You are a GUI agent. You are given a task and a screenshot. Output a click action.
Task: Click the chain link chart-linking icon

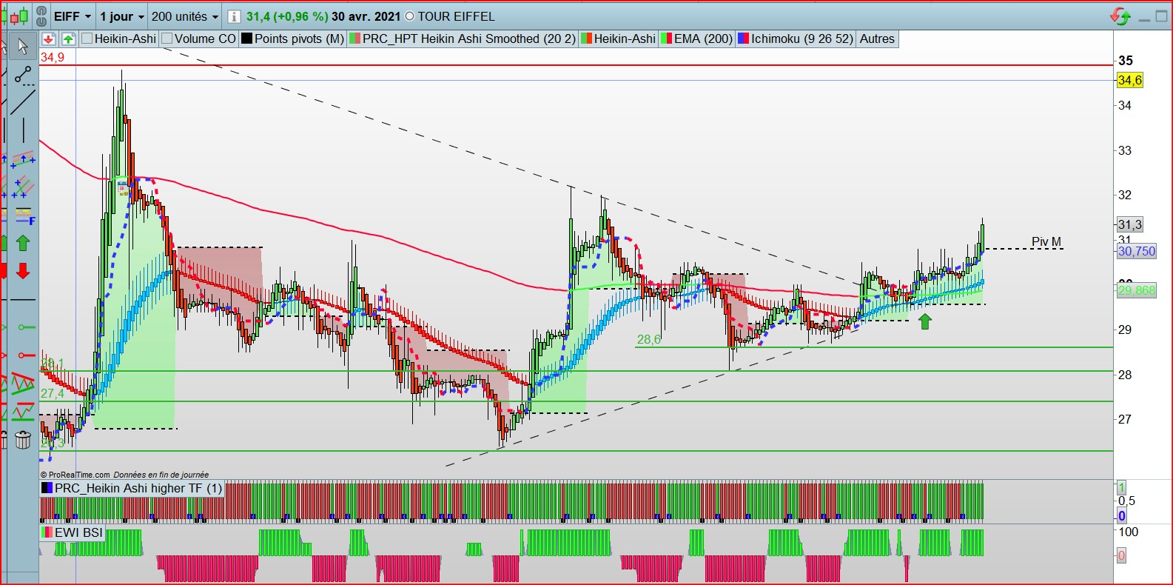[x=41, y=16]
